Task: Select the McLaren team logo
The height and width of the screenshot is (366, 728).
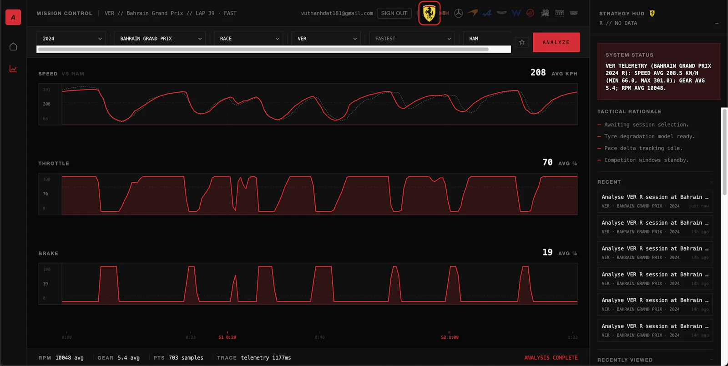Action: click(473, 13)
